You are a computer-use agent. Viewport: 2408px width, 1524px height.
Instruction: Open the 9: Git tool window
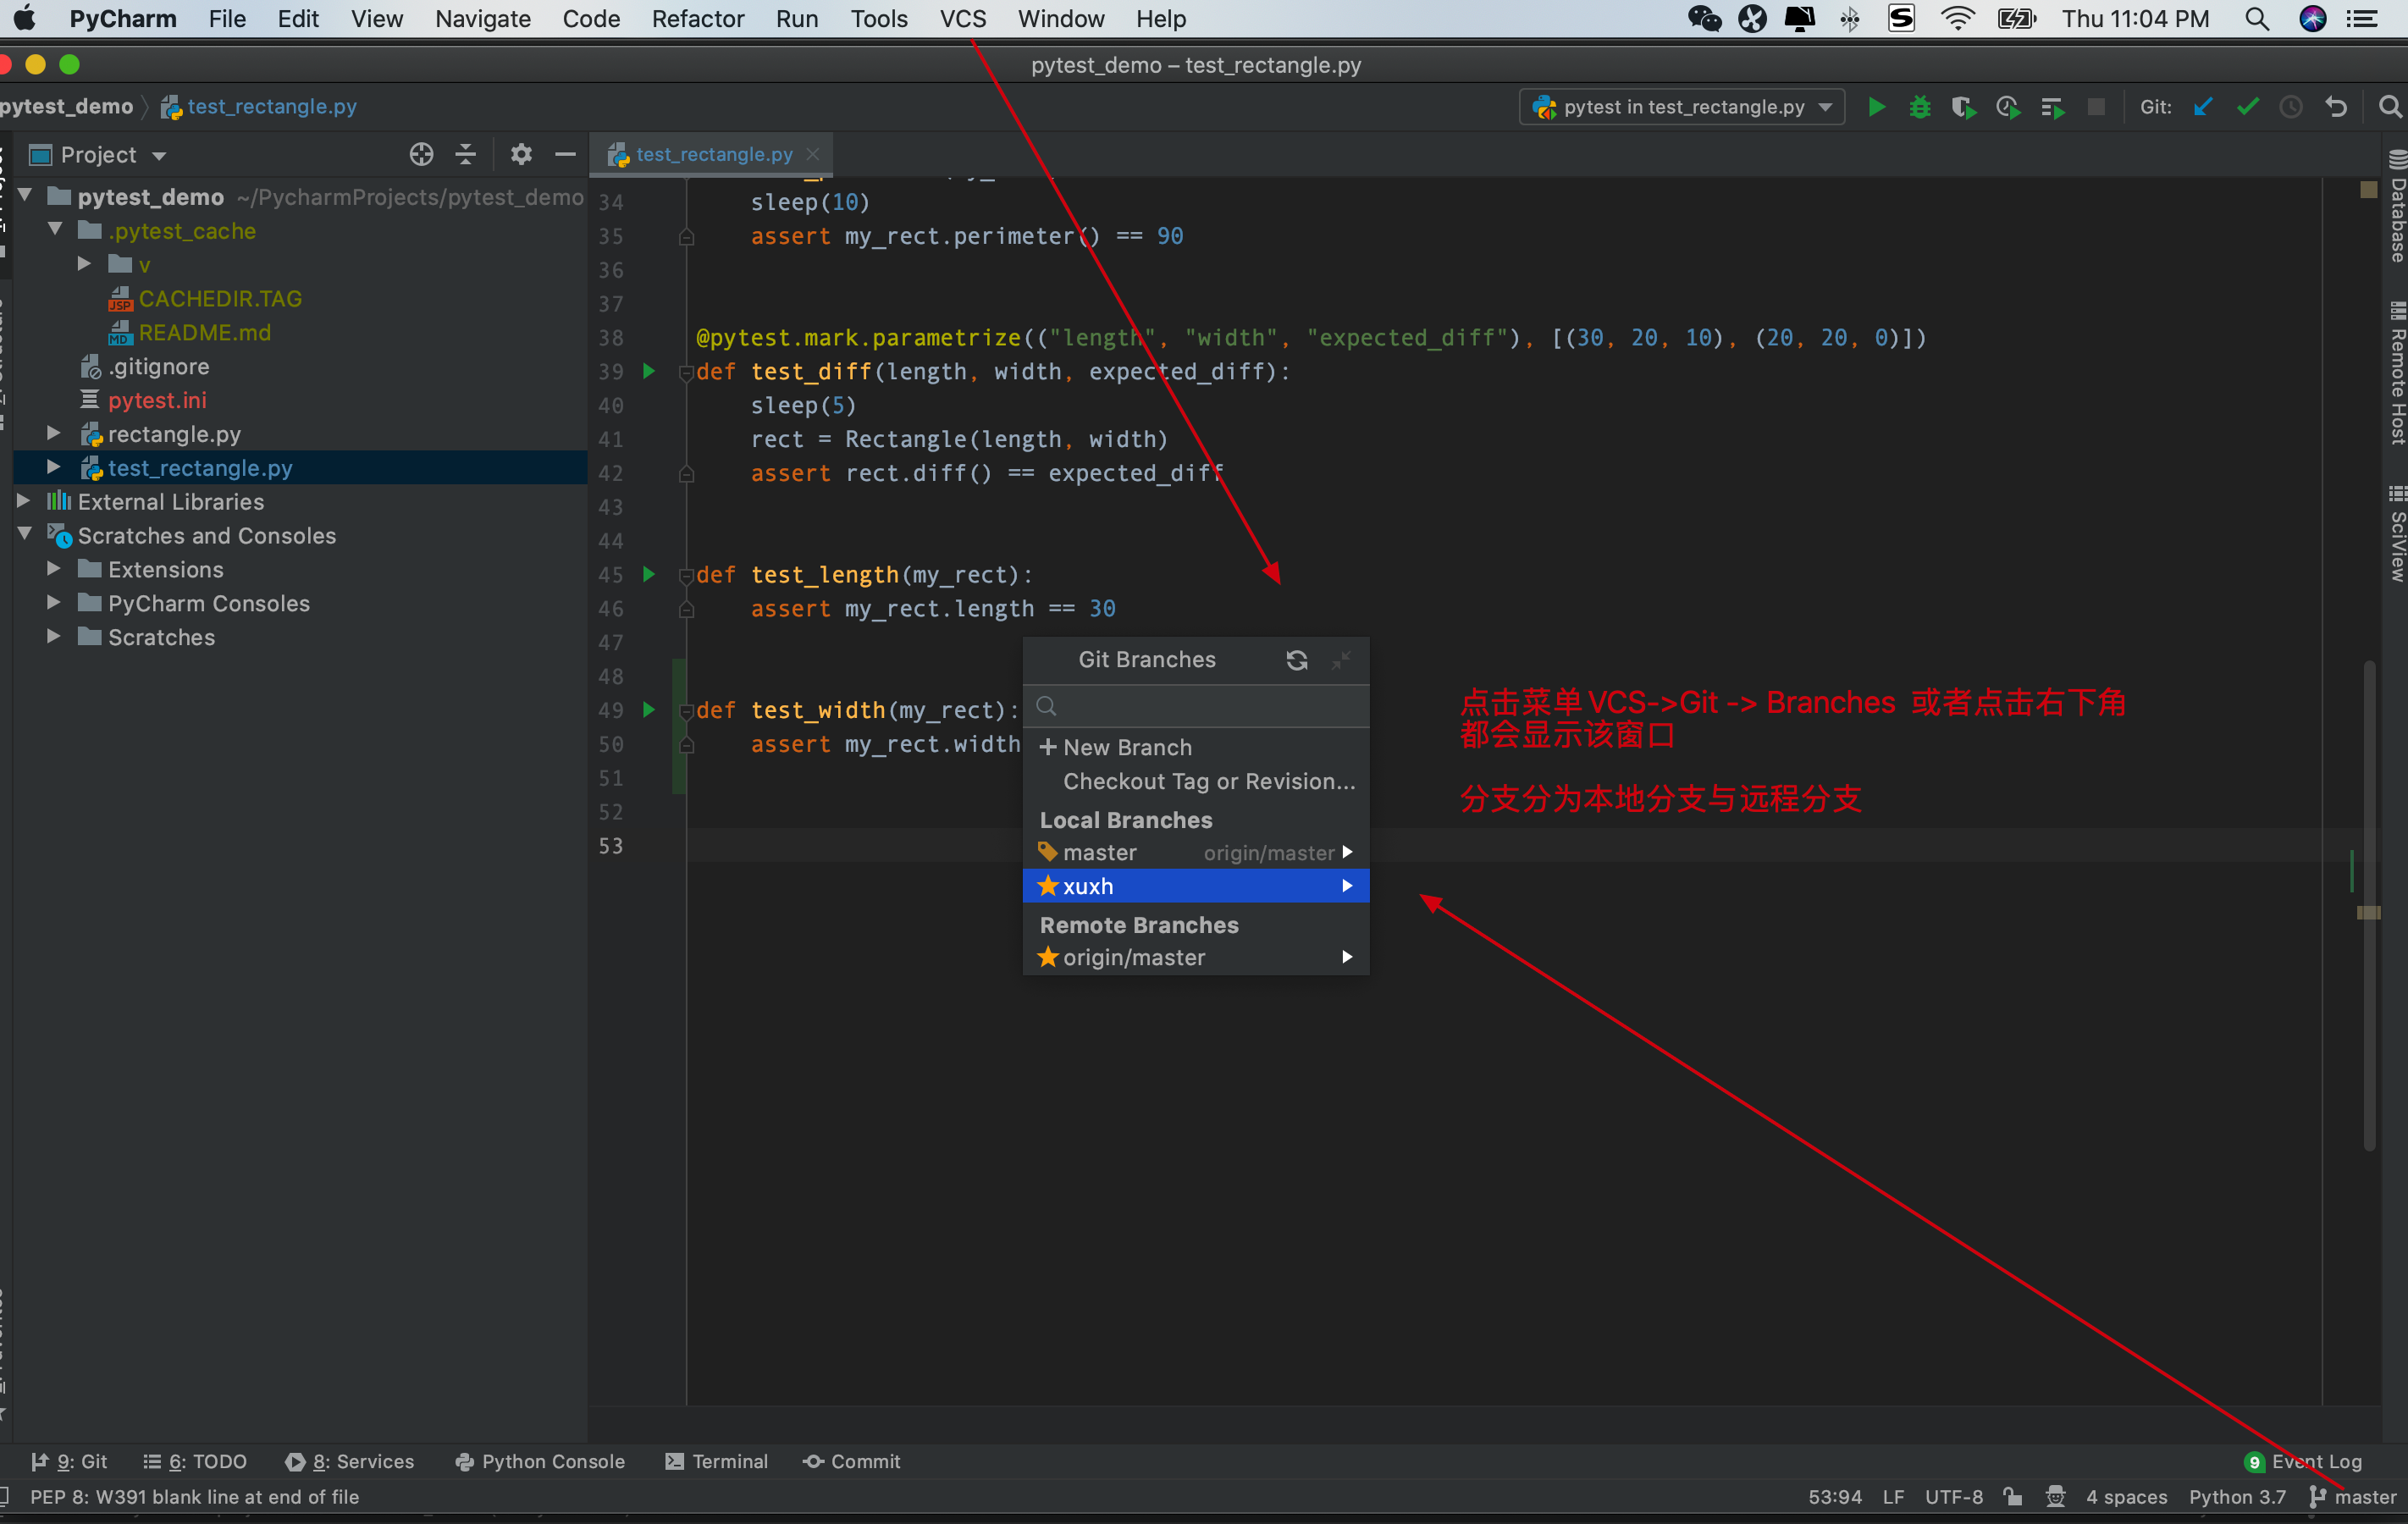[x=69, y=1461]
